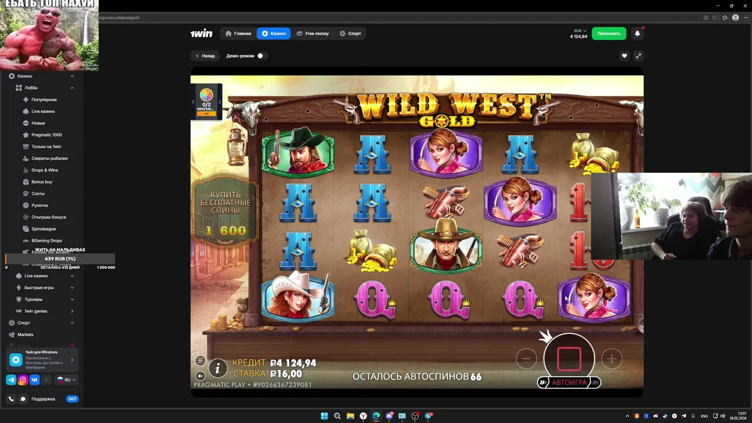The height and width of the screenshot is (423, 752).
Task: Open the RU language dropdown
Action: [66, 380]
